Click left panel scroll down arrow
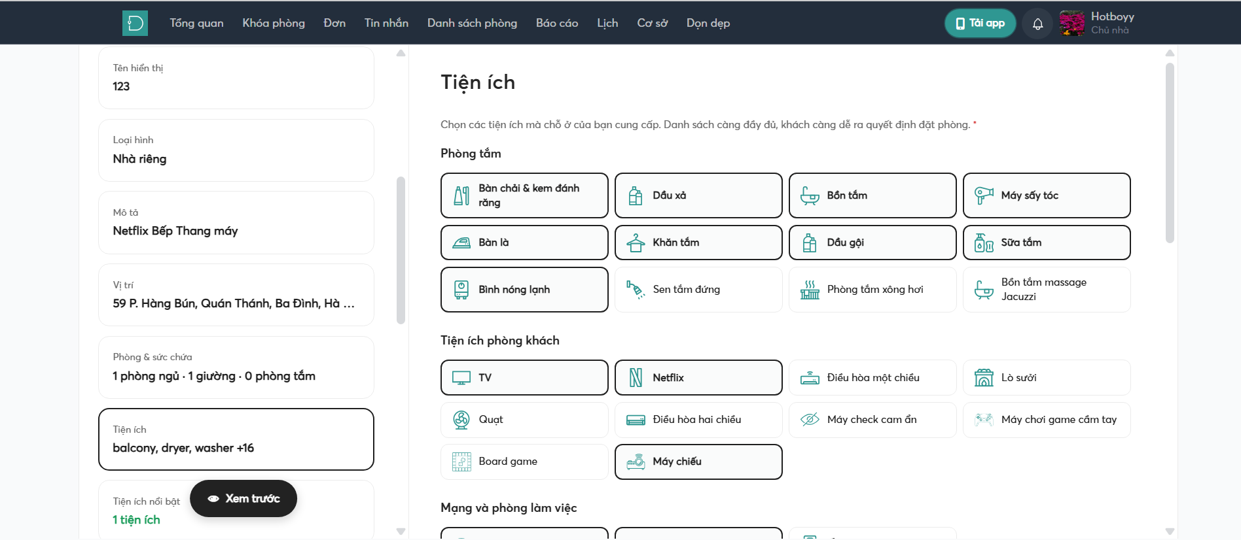 tap(401, 532)
